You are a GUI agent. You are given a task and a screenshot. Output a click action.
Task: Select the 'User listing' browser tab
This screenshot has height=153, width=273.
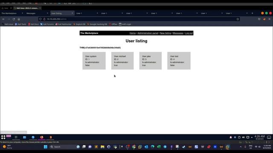(62, 13)
